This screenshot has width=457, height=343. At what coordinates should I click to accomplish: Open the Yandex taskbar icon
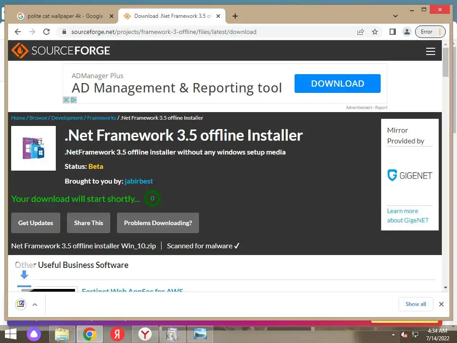(x=117, y=334)
